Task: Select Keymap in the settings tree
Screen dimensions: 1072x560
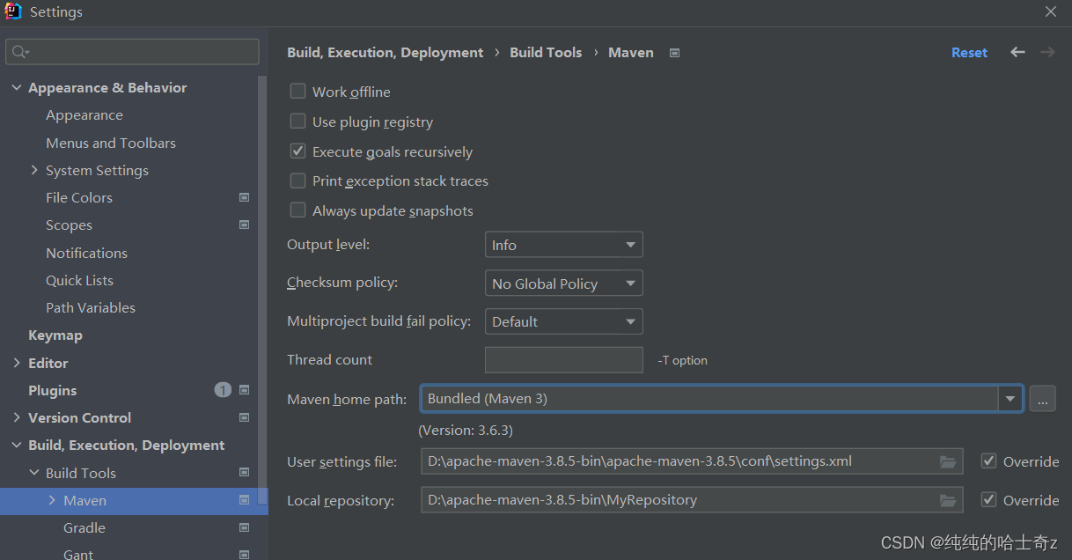Action: pos(55,335)
